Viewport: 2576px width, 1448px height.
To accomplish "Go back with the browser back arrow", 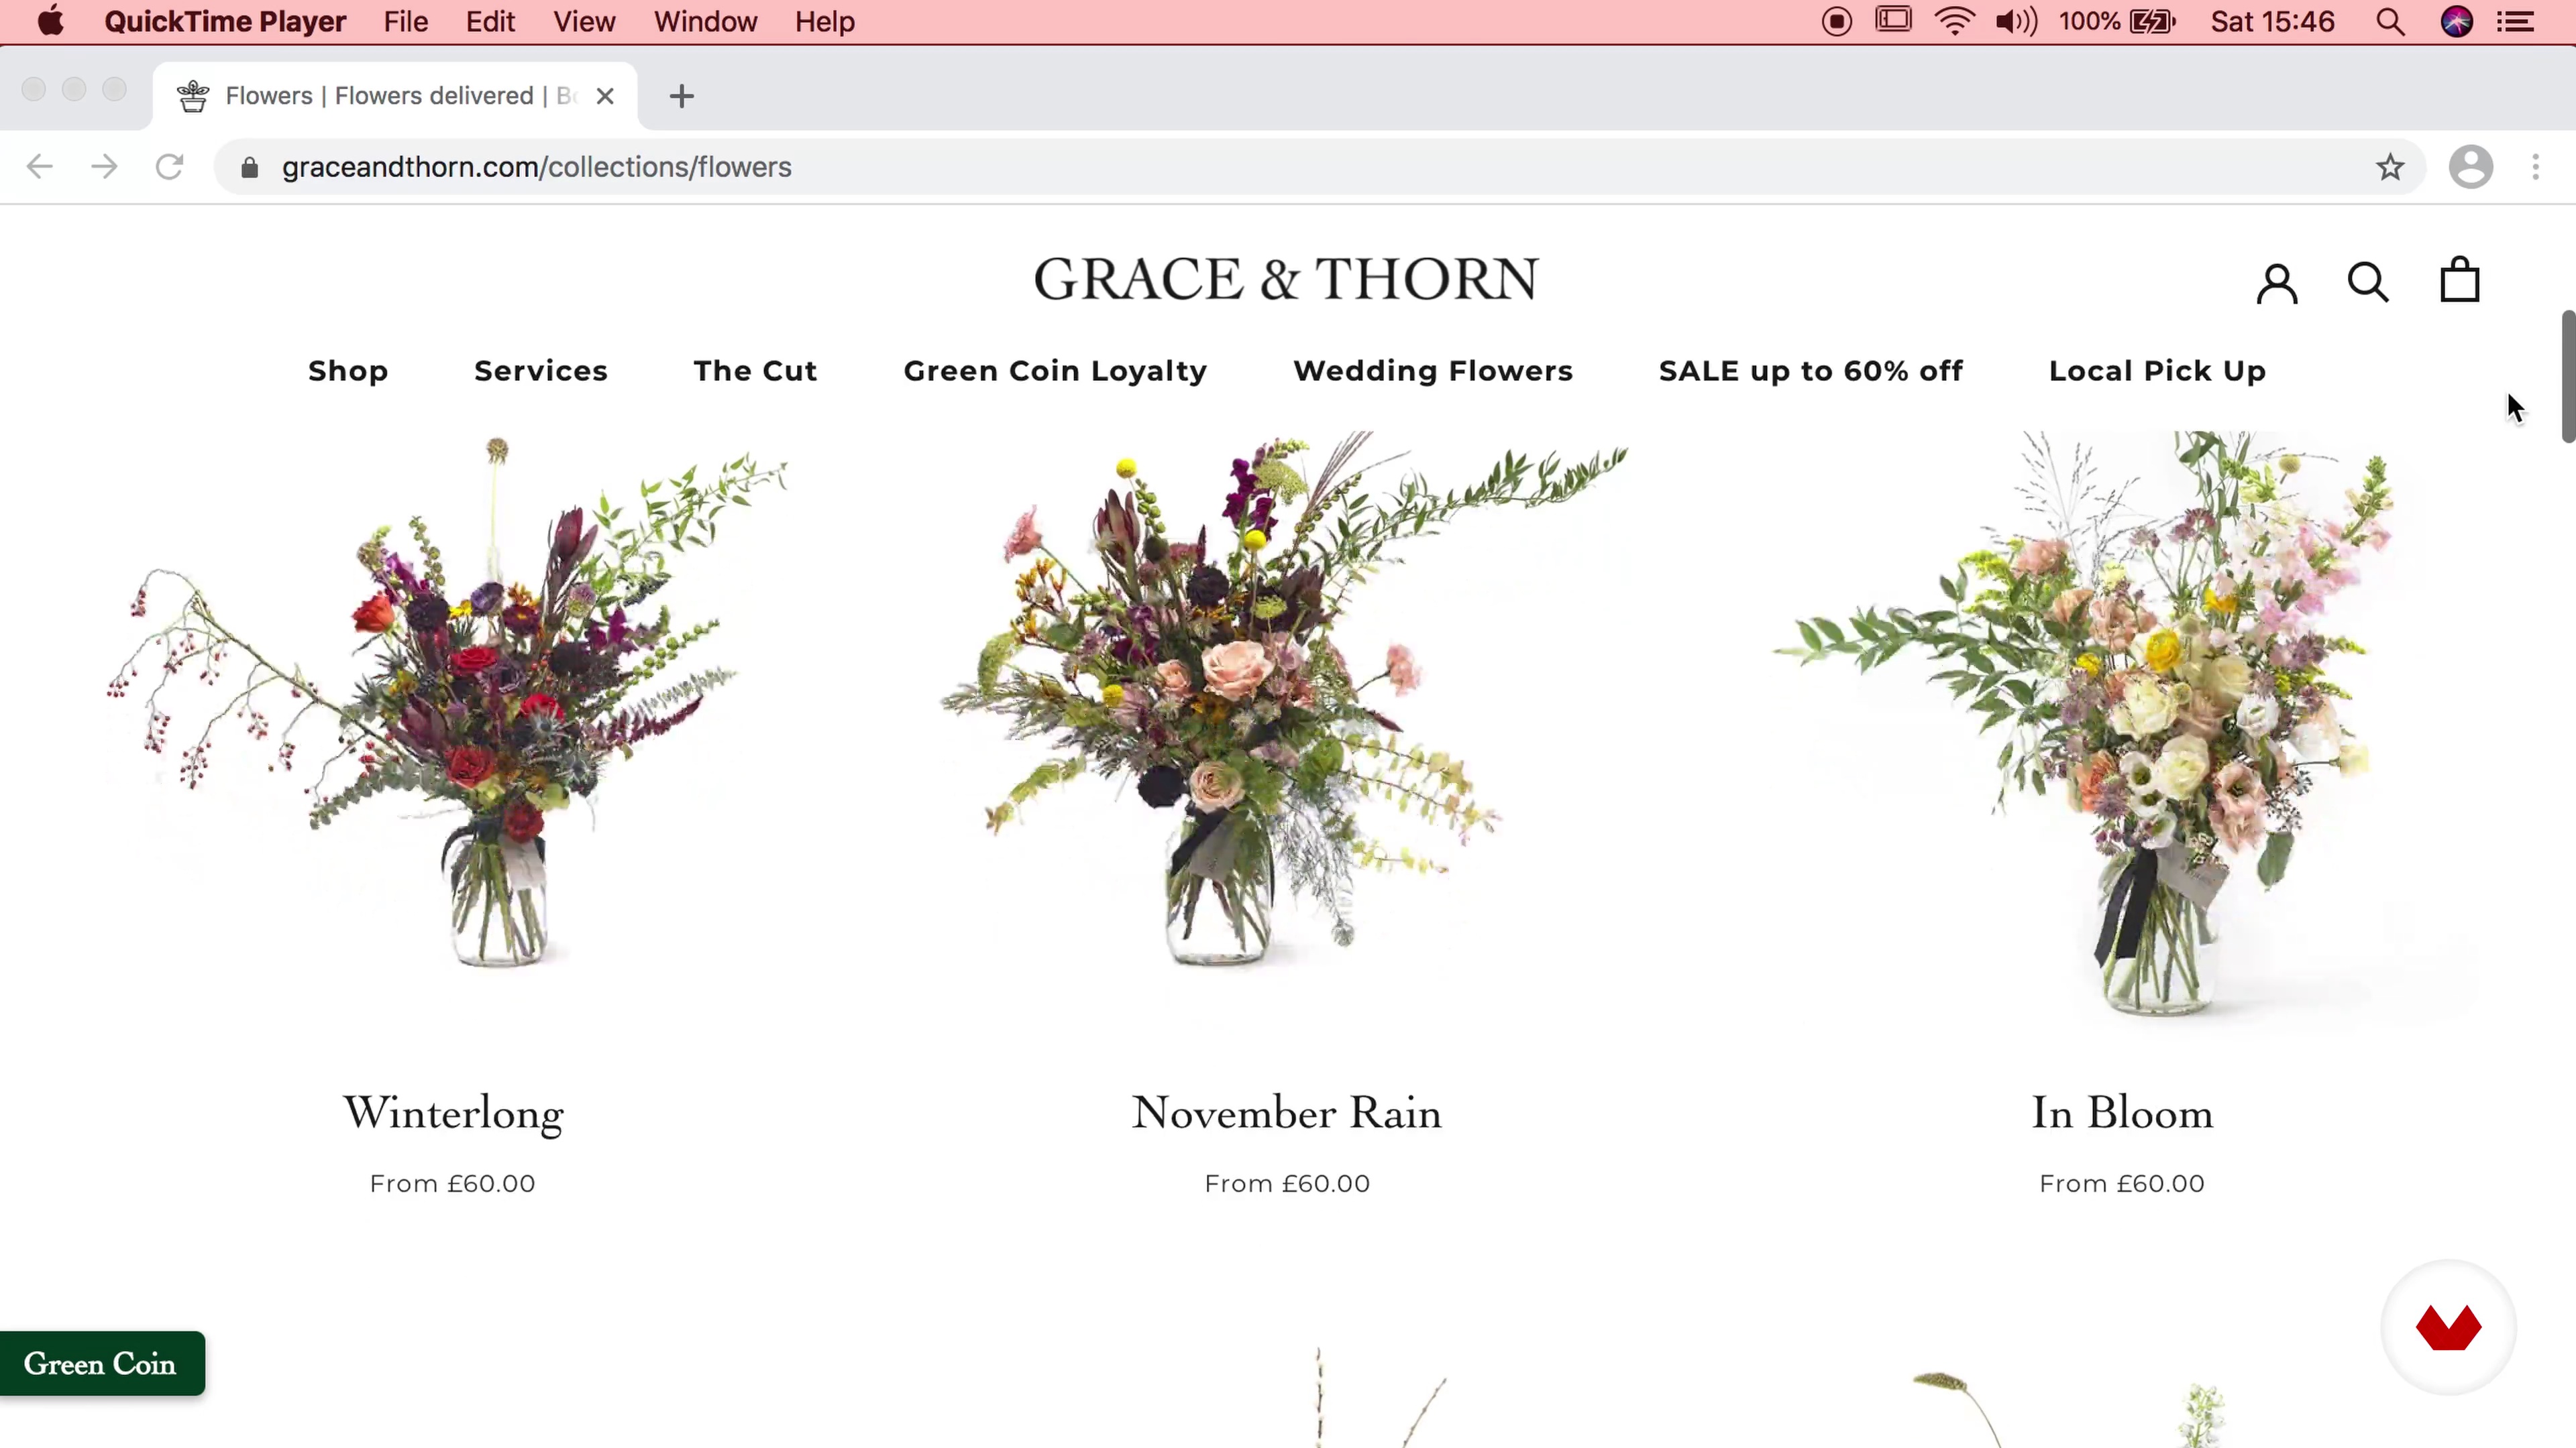I will pos(39,167).
